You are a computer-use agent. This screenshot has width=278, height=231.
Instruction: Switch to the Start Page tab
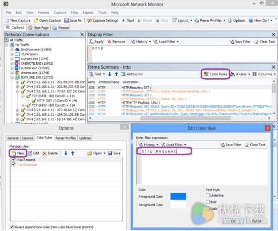click(x=39, y=28)
